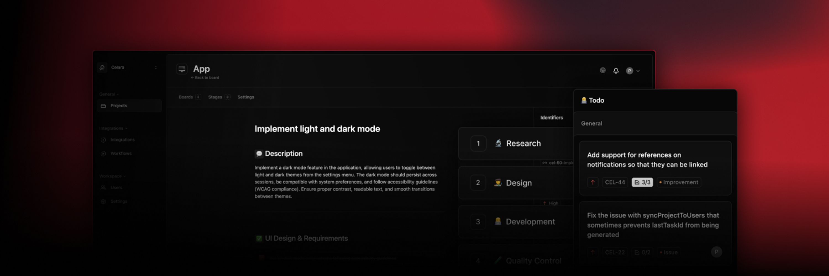Screen dimensions: 829x276
Task: Click stage number 2 badge
Action: [x=478, y=183]
